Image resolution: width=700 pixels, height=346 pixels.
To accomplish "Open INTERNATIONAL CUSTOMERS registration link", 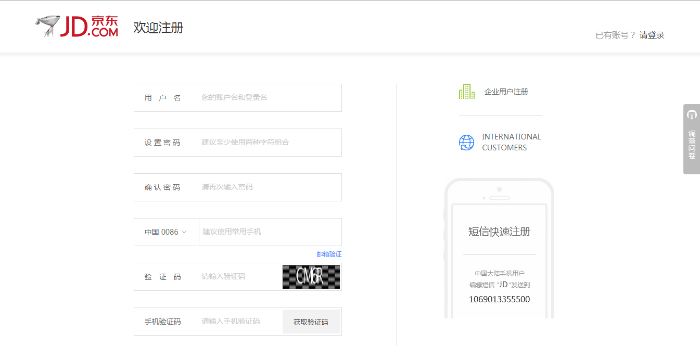I will (x=512, y=142).
